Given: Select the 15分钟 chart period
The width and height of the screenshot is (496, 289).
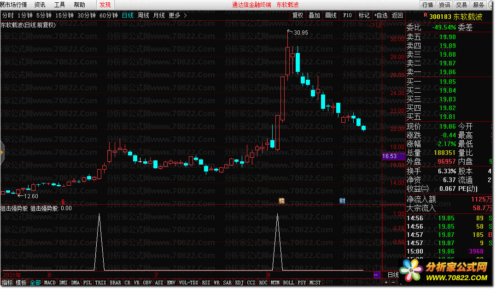Looking at the screenshot, I should point(64,15).
